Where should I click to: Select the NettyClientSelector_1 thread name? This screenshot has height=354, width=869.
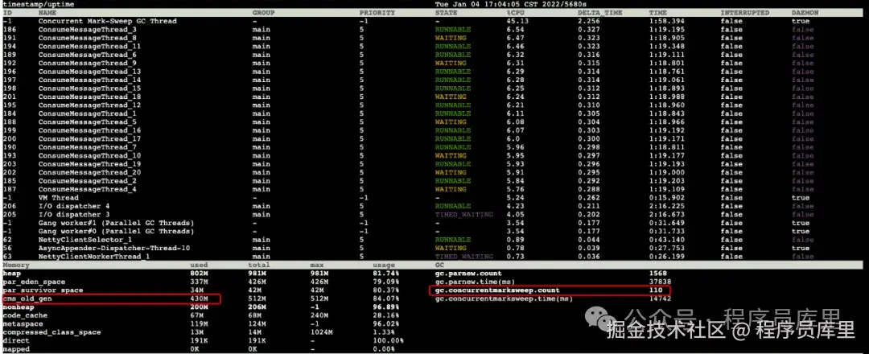pyautogui.click(x=84, y=239)
